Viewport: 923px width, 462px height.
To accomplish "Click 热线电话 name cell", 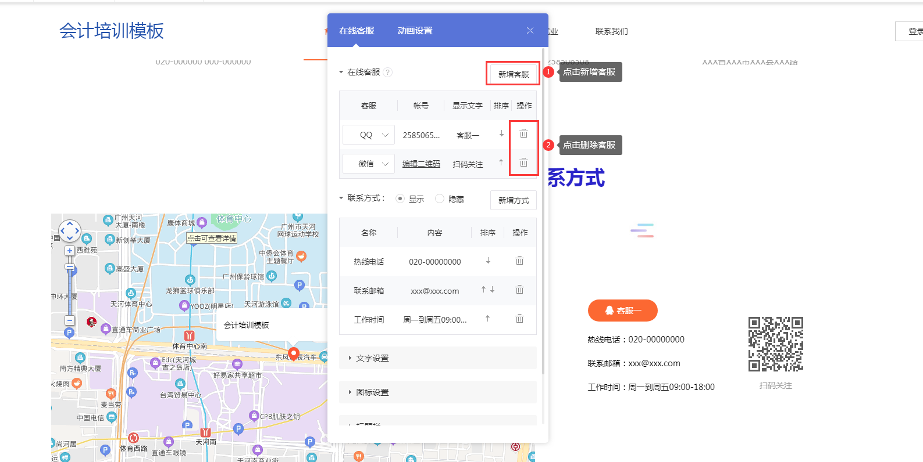I will point(369,262).
